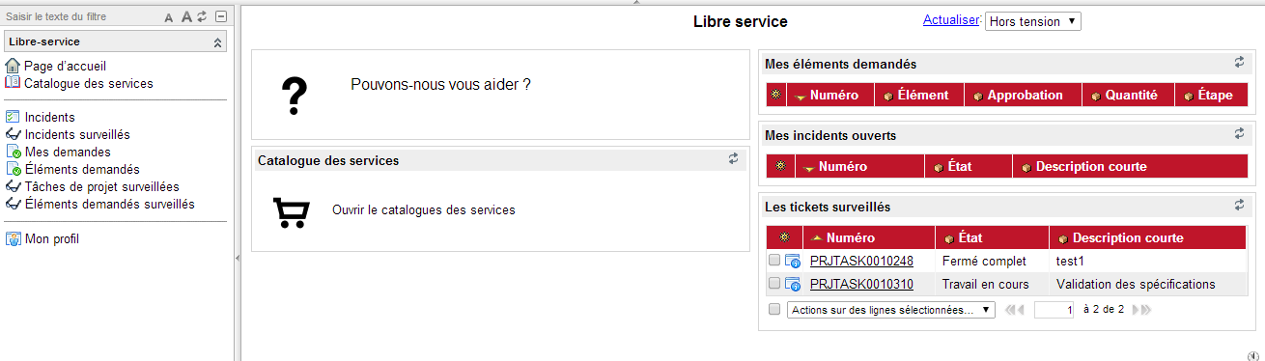The width and height of the screenshot is (1265, 361).
Task: Open gear settings in Les tickets surveillés
Action: click(785, 237)
